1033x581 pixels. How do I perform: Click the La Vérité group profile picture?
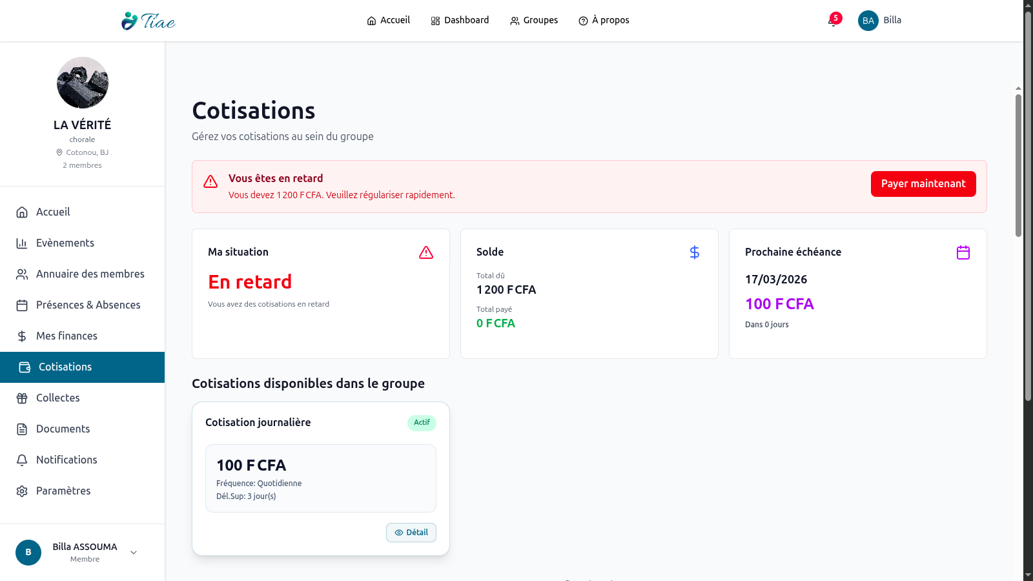point(83,83)
